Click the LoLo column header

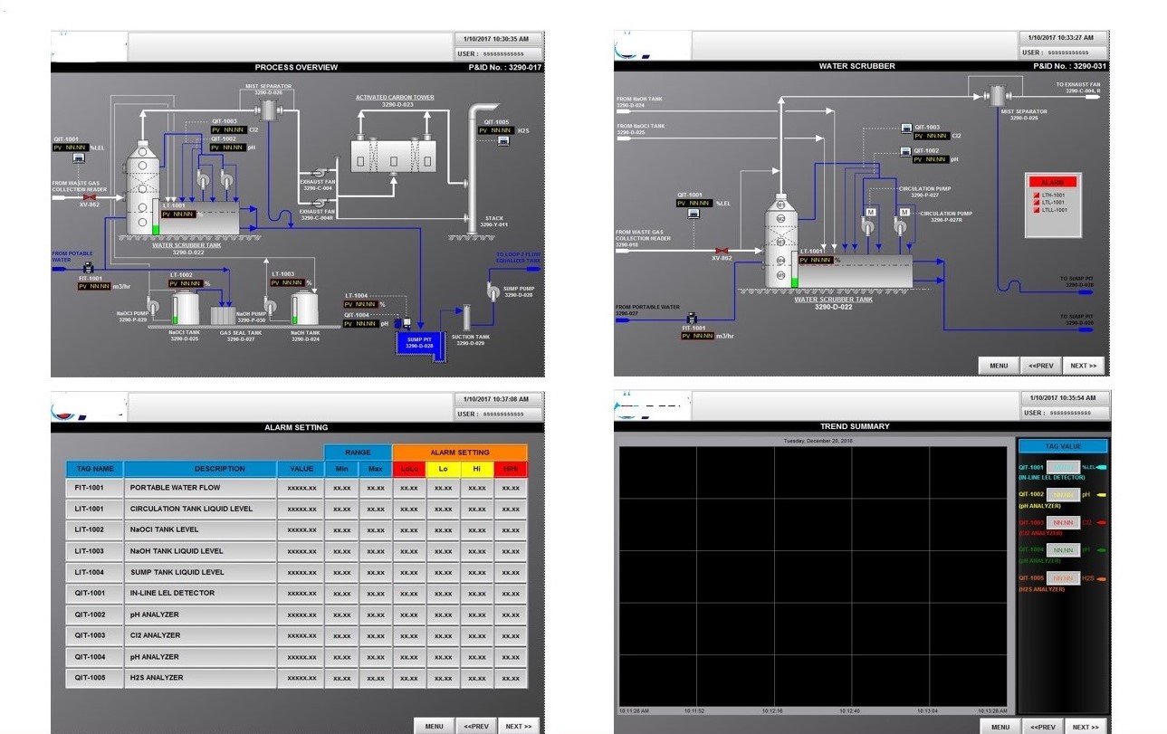pos(409,469)
